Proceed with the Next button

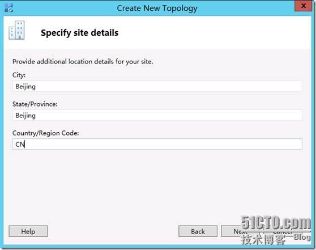click(x=240, y=231)
